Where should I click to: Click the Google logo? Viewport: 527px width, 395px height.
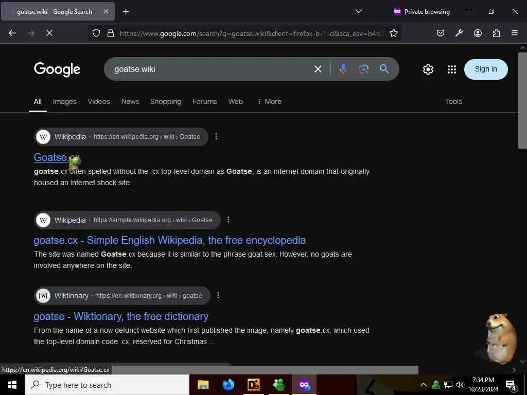coord(57,69)
